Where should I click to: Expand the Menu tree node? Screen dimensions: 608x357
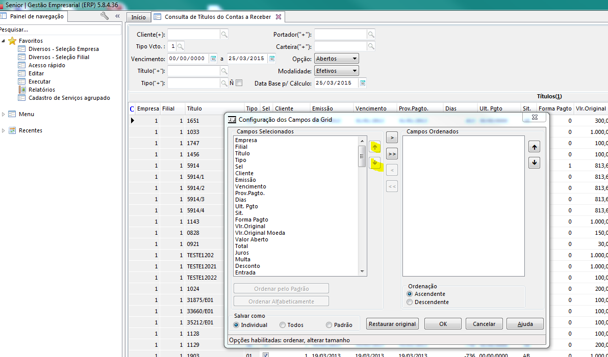point(4,114)
